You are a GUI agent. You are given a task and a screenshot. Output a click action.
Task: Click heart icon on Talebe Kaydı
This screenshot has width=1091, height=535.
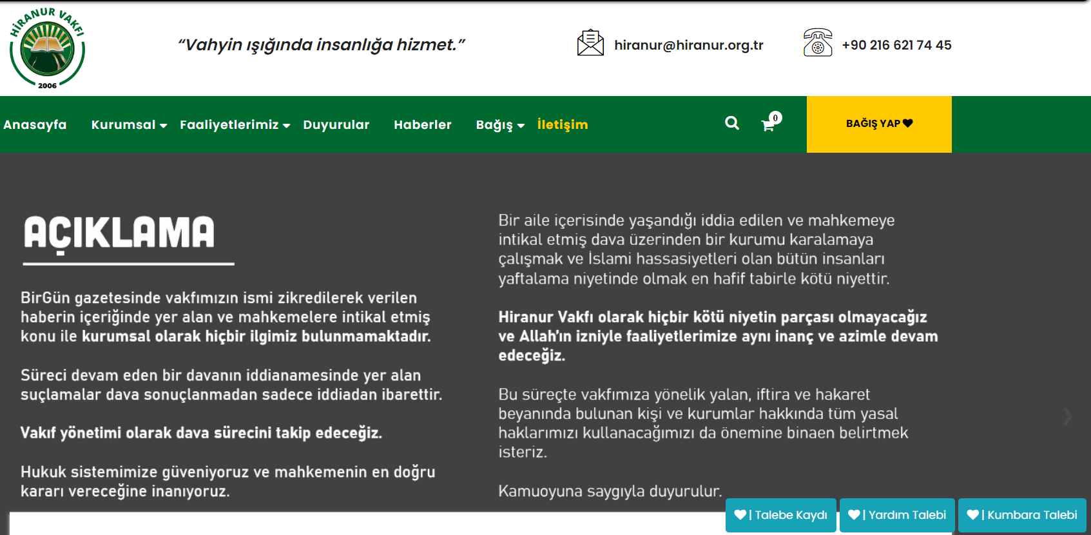[740, 514]
